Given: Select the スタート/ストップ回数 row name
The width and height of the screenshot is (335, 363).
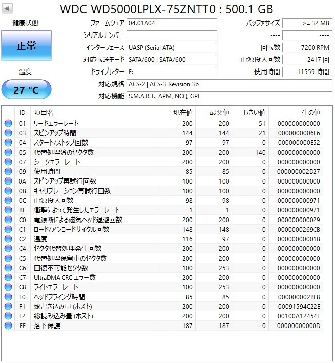Looking at the screenshot, I should [61, 142].
